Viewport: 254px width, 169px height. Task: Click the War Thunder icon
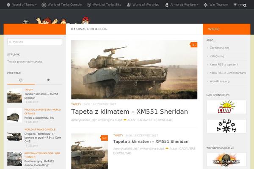(x=206, y=5)
